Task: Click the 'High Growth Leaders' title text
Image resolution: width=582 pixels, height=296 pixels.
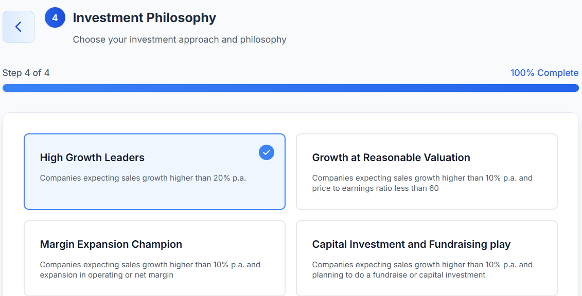Action: coord(92,157)
